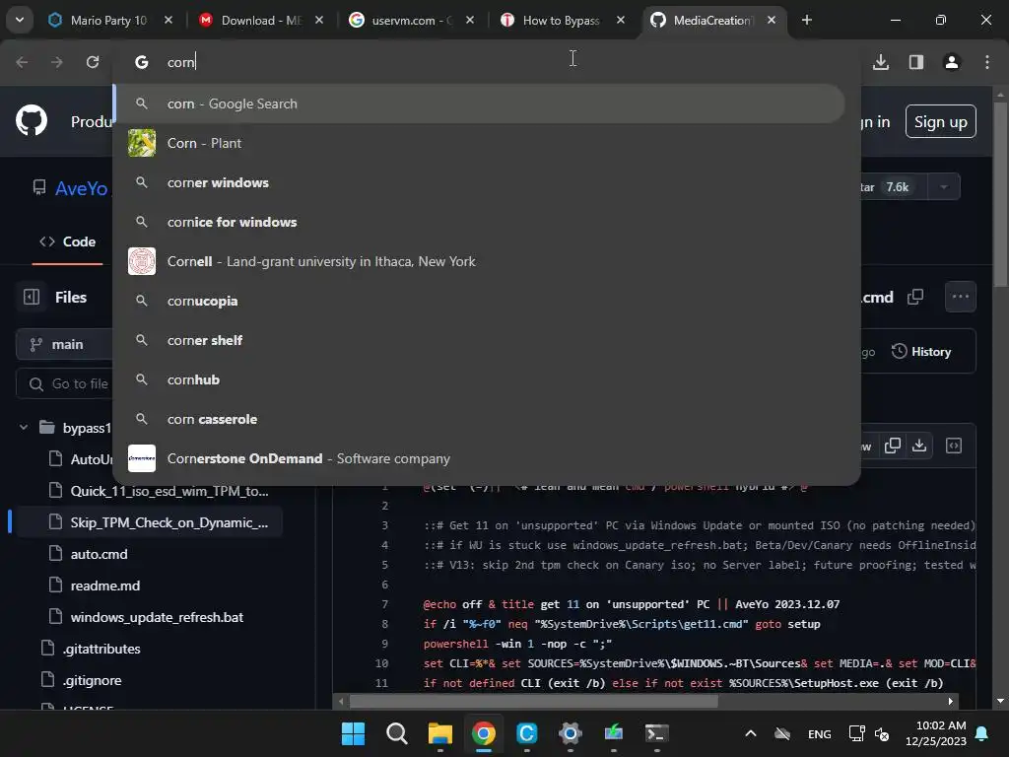Show hidden system tray icons
The image size is (1009, 757).
[750, 733]
